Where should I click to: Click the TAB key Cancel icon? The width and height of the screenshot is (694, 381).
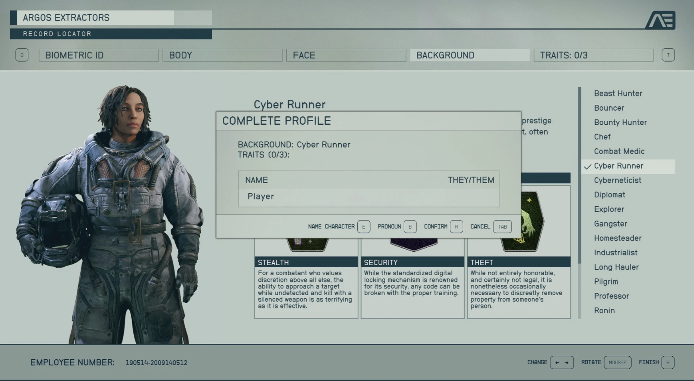[x=503, y=227]
